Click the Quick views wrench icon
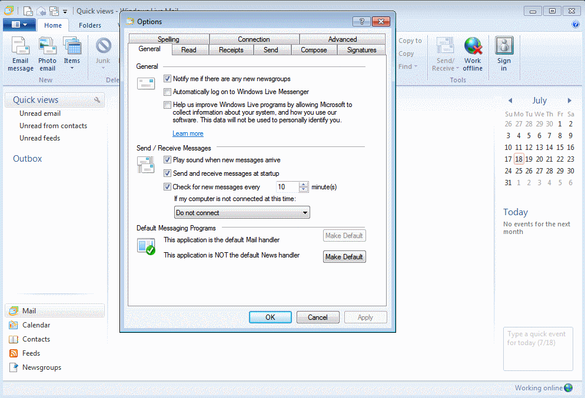This screenshot has width=585, height=398. (x=97, y=100)
